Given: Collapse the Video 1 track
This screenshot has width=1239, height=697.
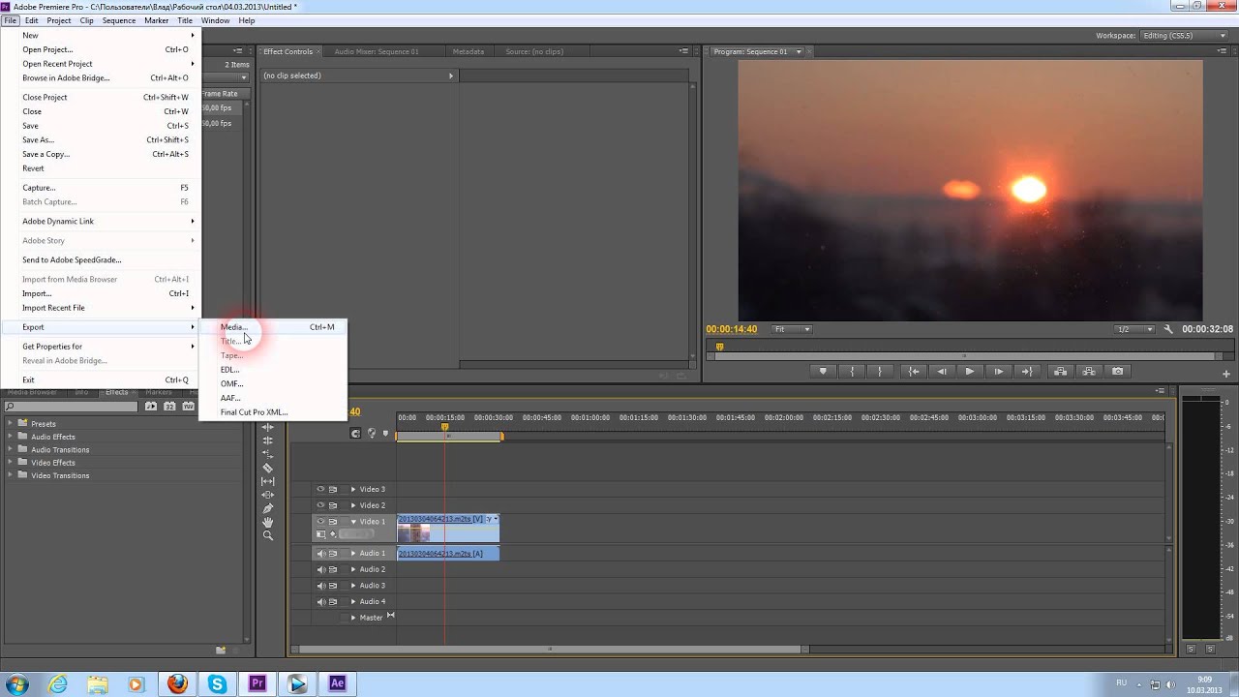Looking at the screenshot, I should 353,521.
